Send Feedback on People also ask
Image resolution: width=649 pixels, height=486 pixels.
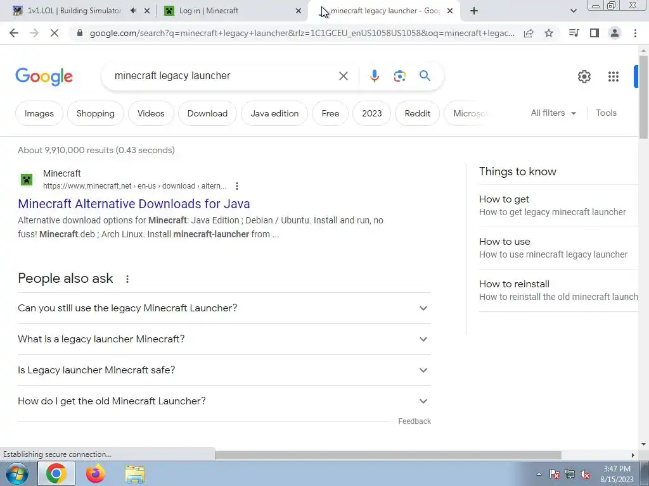(x=414, y=421)
